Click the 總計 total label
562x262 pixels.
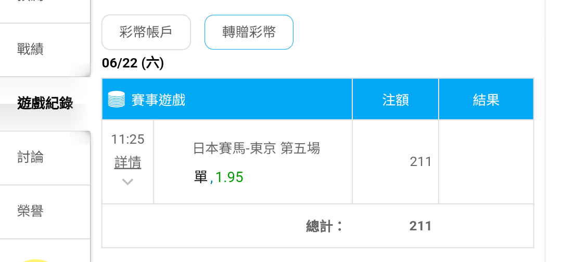pyautogui.click(x=325, y=226)
